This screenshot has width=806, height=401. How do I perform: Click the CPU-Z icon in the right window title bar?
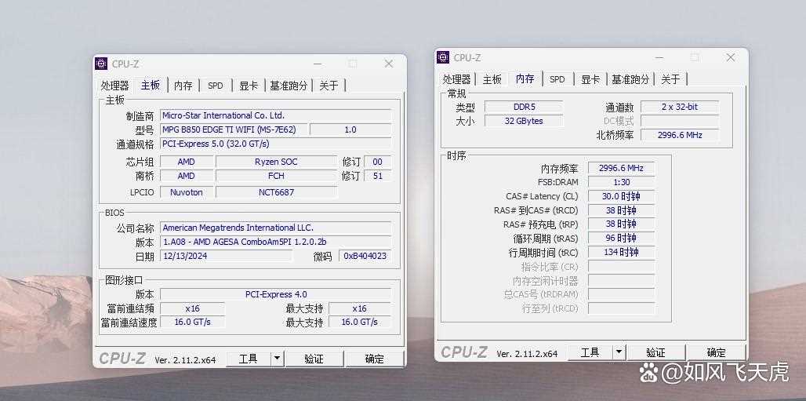pos(442,57)
